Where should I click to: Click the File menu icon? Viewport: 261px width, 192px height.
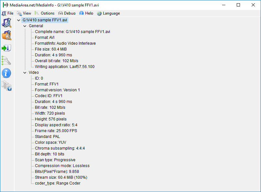click(4, 13)
